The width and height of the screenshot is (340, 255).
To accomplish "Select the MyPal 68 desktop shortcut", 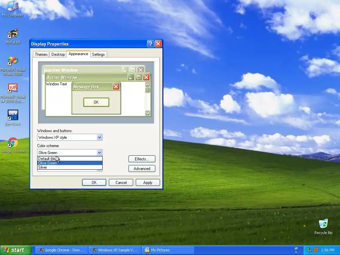I will tap(13, 37).
